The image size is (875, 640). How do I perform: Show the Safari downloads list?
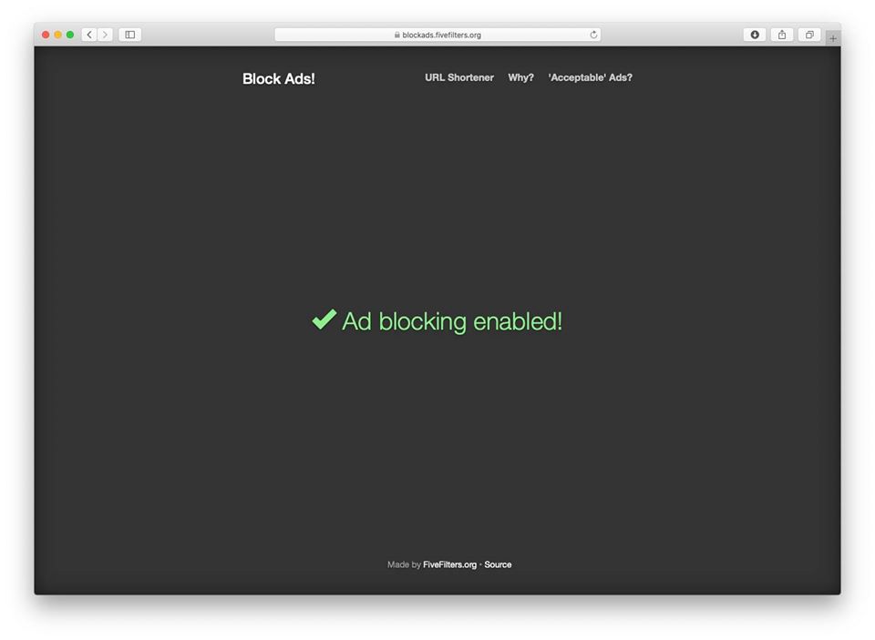pos(754,35)
